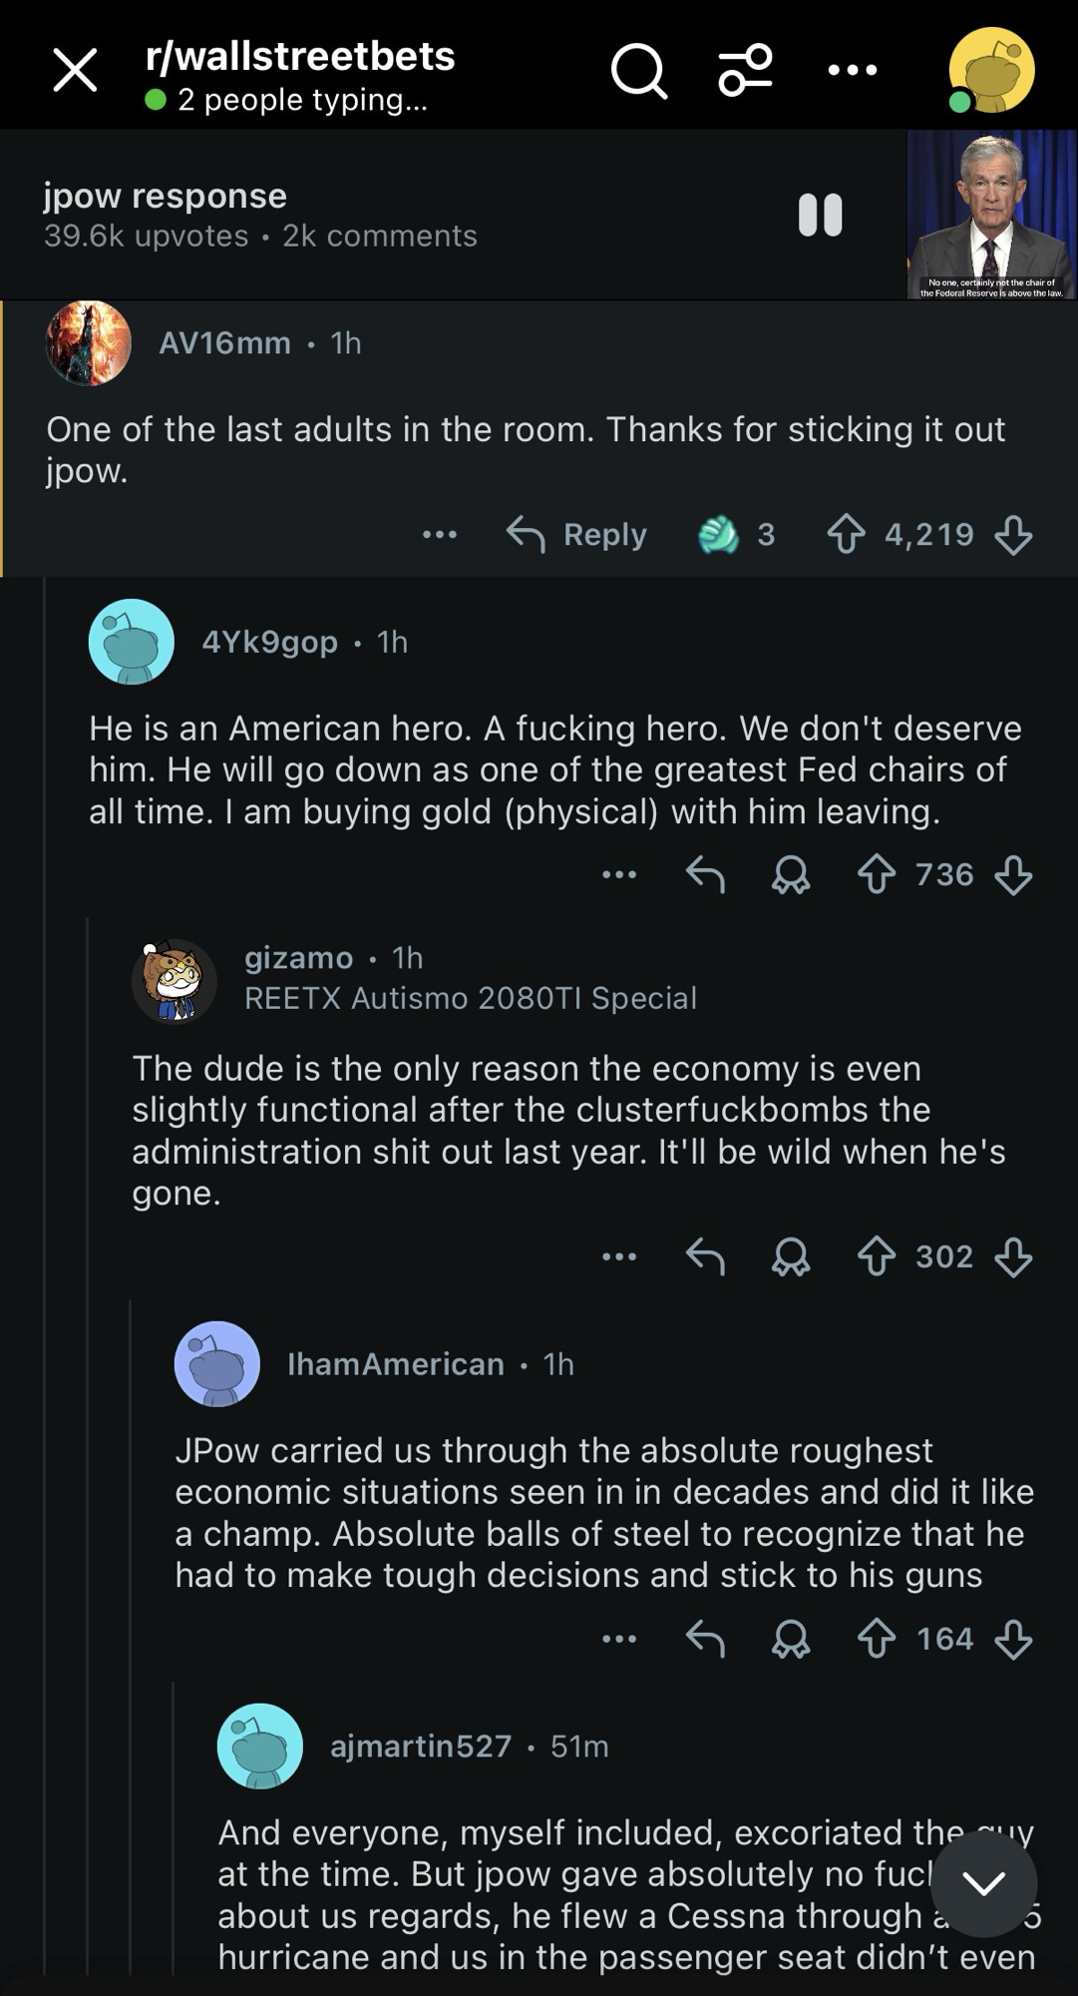This screenshot has height=1996, width=1078.
Task: Open the header three-dot overflow menu
Action: coord(853,70)
